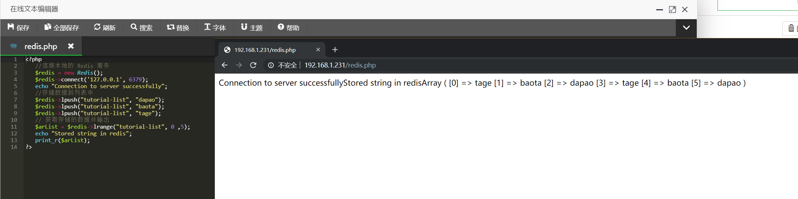Click the browser address bar URL

340,65
